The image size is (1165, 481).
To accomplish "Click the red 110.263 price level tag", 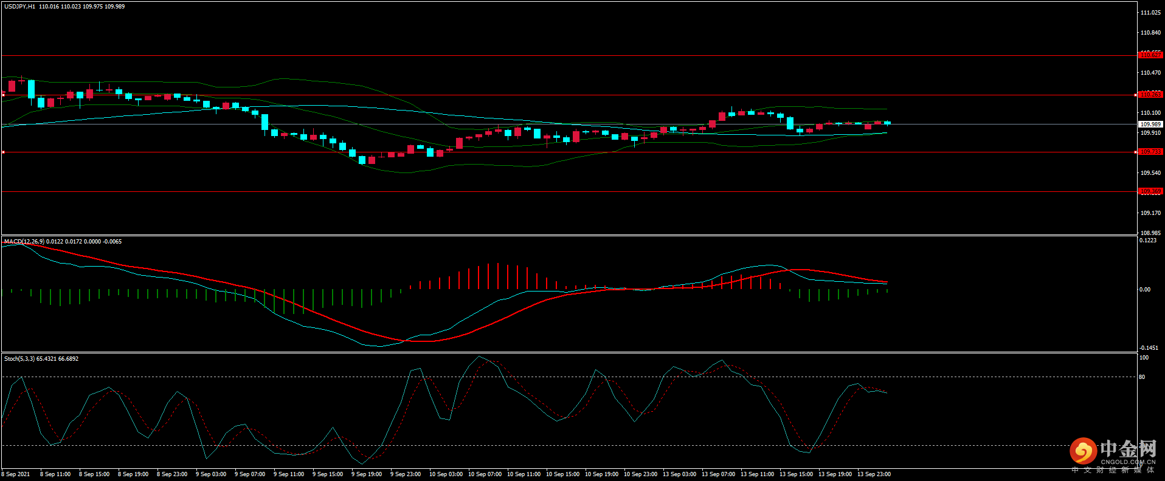I will [1150, 94].
